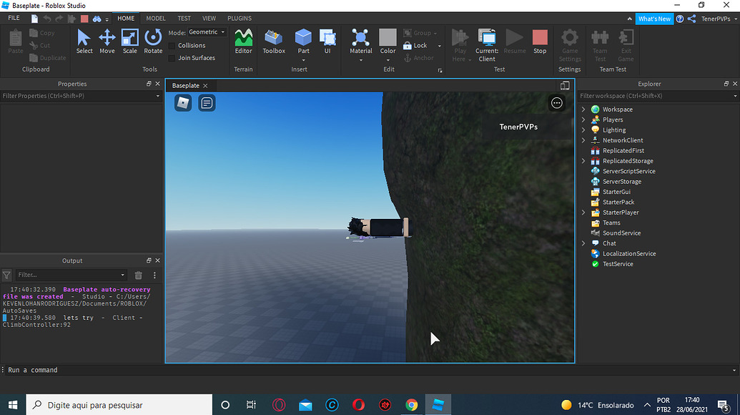
Task: Open the UI insert tool
Action: coord(327,42)
